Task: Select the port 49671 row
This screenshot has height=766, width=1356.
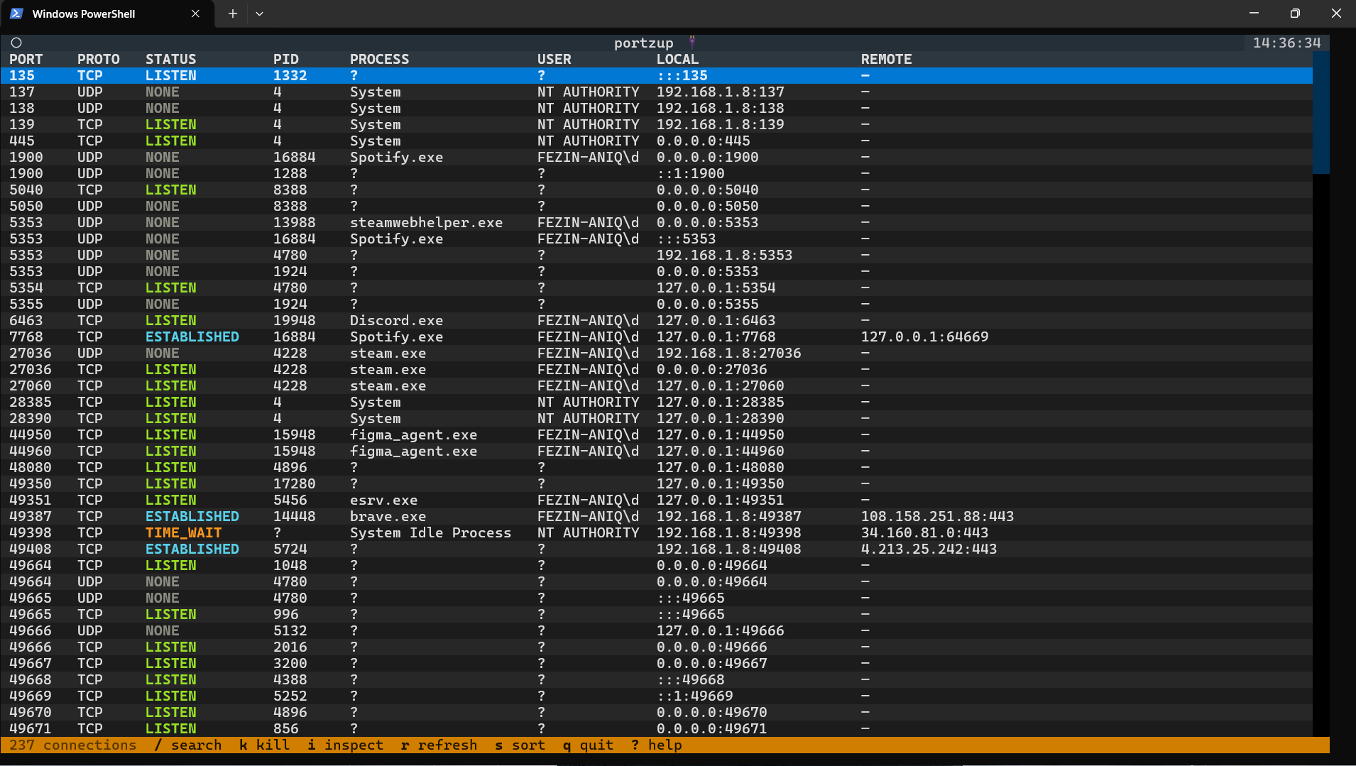Action: tap(657, 729)
